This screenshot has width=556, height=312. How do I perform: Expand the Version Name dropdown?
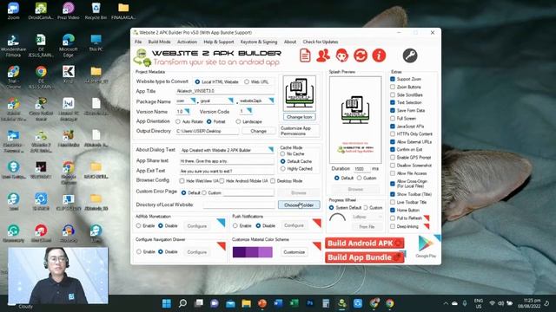point(187,111)
